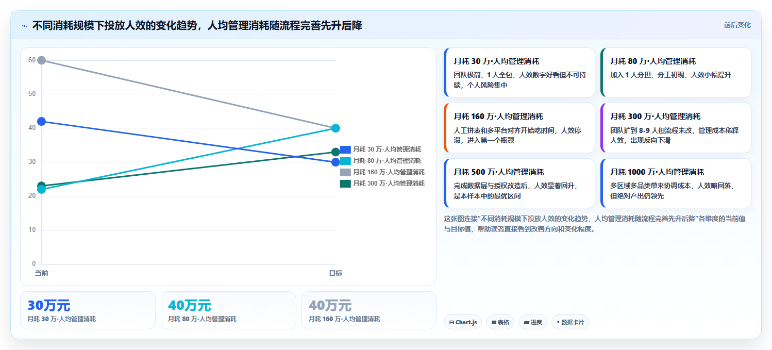The height and width of the screenshot is (350, 772).
Task: Click the 目标 x-axis label
Action: click(x=335, y=273)
